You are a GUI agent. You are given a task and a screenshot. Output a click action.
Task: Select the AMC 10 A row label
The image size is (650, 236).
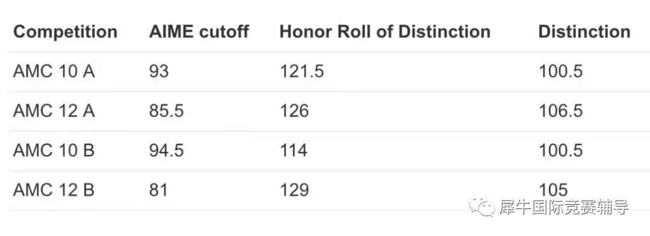(x=54, y=71)
